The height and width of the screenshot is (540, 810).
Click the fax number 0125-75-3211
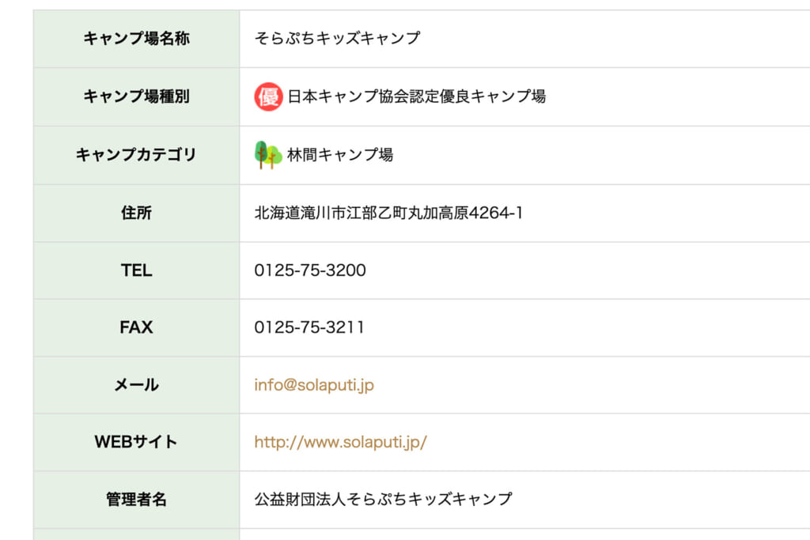point(309,327)
